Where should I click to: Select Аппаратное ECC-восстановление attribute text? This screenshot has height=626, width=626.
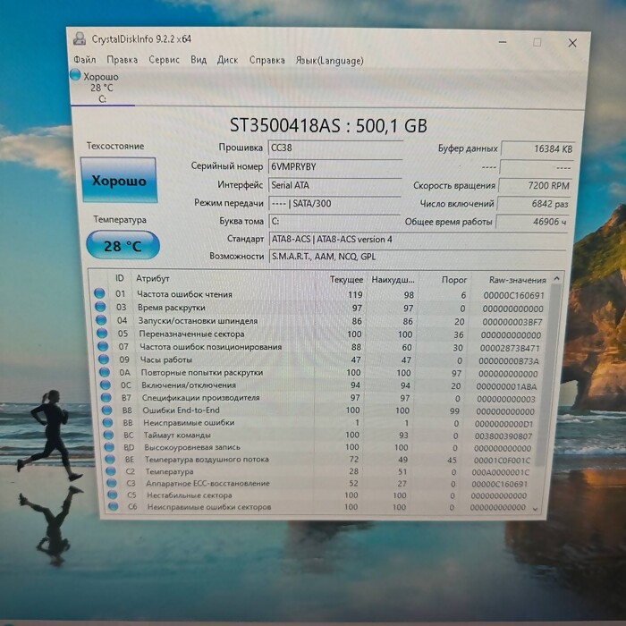point(208,484)
